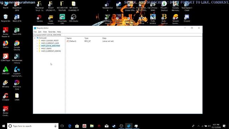Select the Streamlabs OBS desktop icon

[x=62, y=19]
